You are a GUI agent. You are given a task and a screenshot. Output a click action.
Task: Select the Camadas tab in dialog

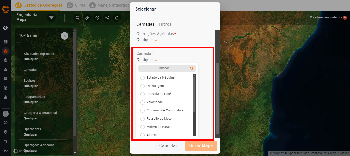(x=145, y=24)
